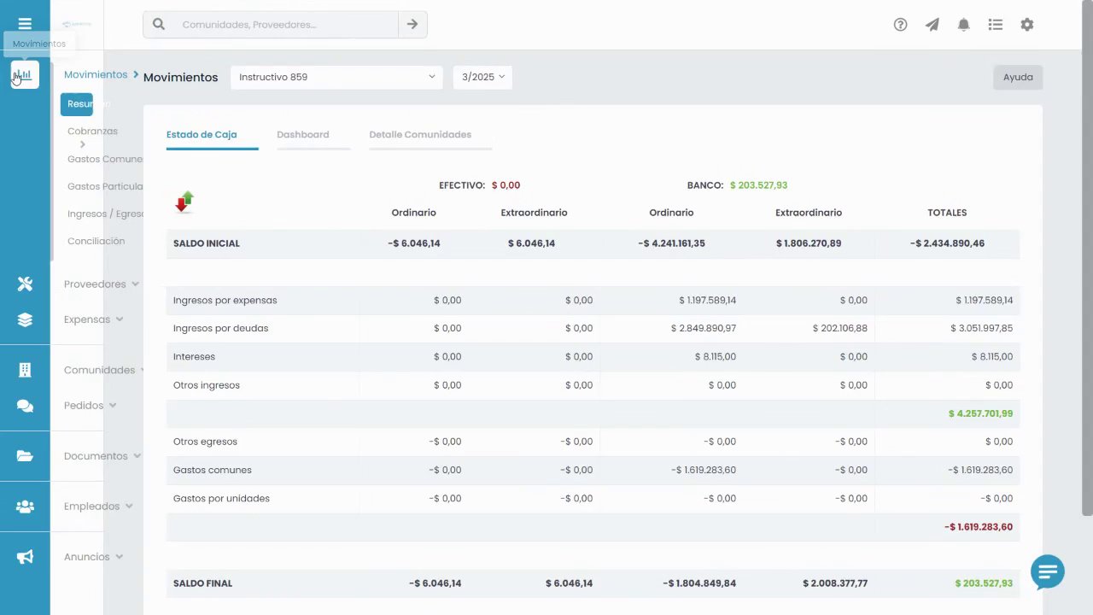This screenshot has height=615, width=1093.
Task: Open the help question mark icon
Action: (900, 25)
